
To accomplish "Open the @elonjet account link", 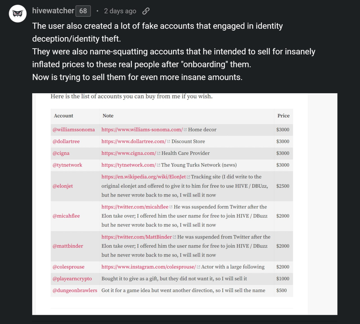I will pos(62,186).
